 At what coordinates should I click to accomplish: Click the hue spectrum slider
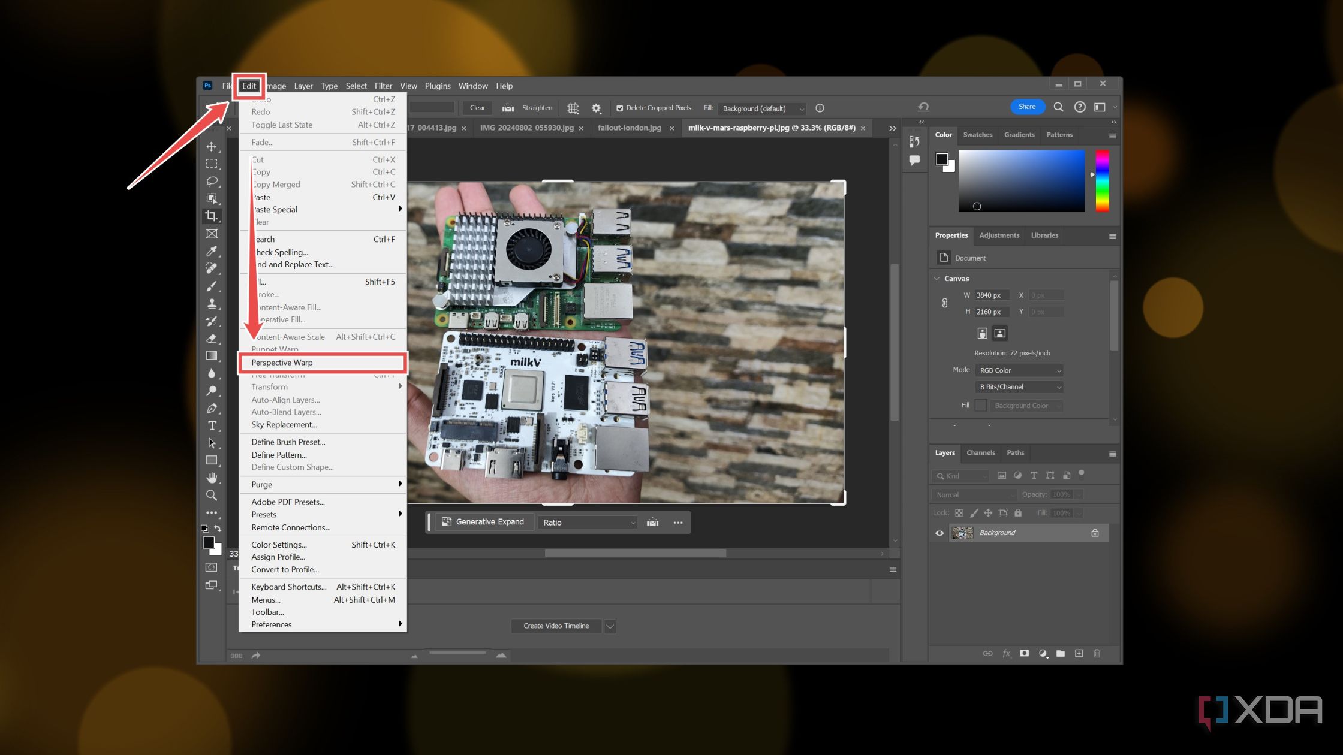[x=1102, y=180]
